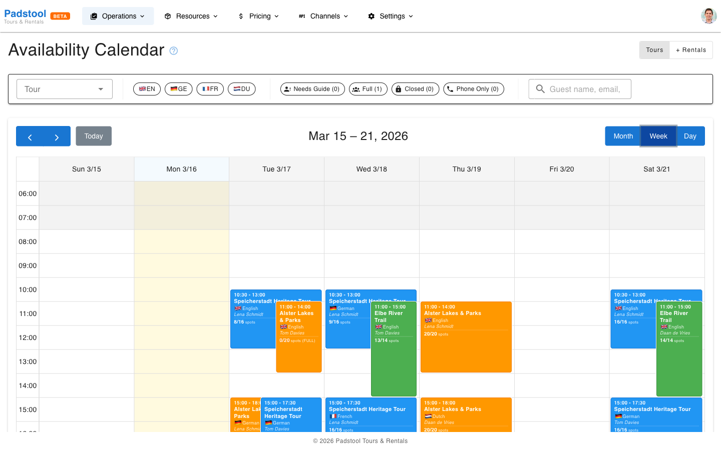
Task: Click the help icon beside Availability Calendar
Action: tap(174, 50)
